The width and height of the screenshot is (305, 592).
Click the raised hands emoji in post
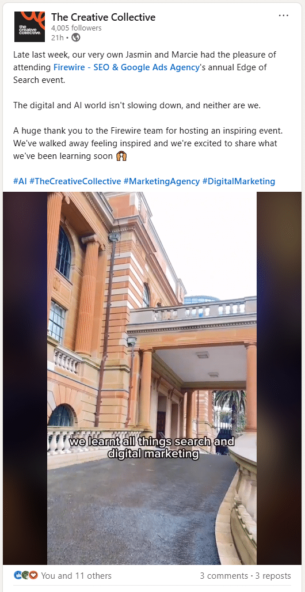tap(121, 156)
